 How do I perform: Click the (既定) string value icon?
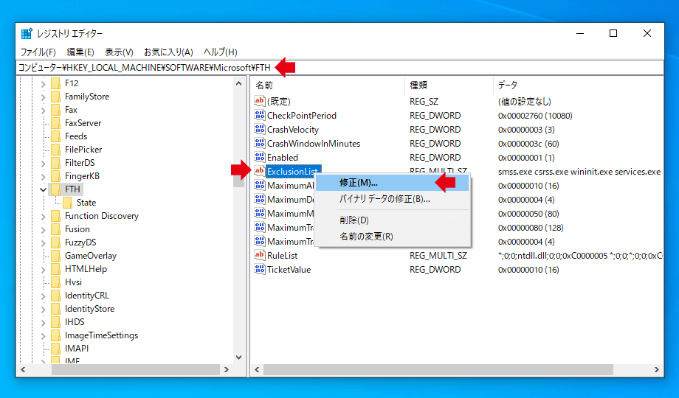tap(259, 101)
